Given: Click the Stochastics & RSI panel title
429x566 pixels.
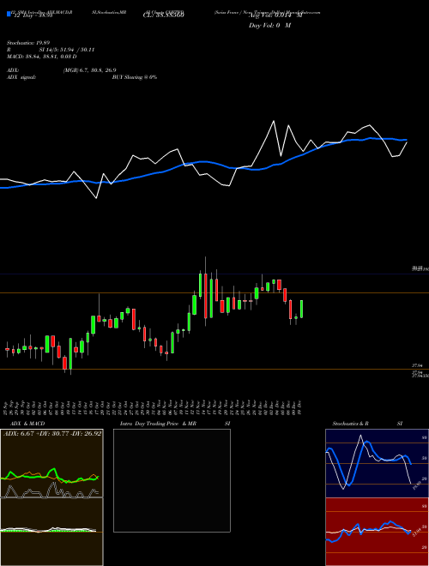Looking at the screenshot, I should (367, 424).
